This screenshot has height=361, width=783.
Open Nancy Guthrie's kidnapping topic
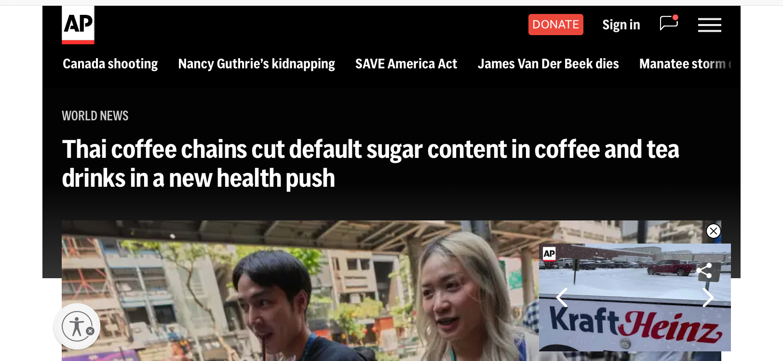256,64
